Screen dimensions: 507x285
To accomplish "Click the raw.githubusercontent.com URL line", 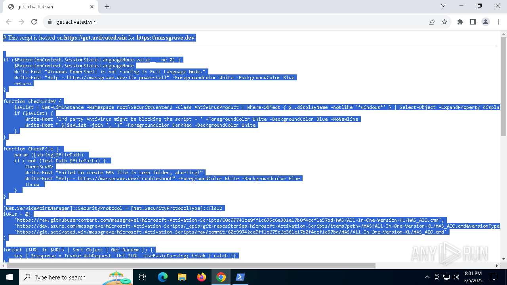I will (x=230, y=220).
